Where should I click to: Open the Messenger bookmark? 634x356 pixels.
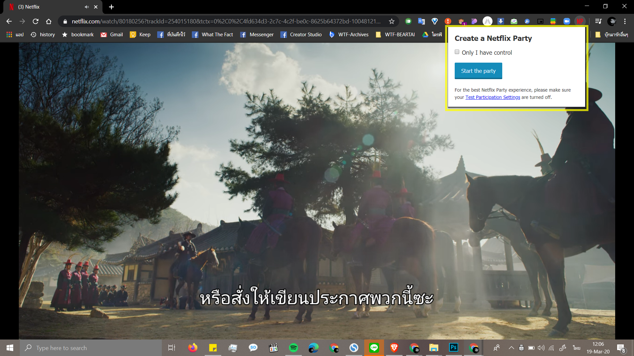coord(257,35)
